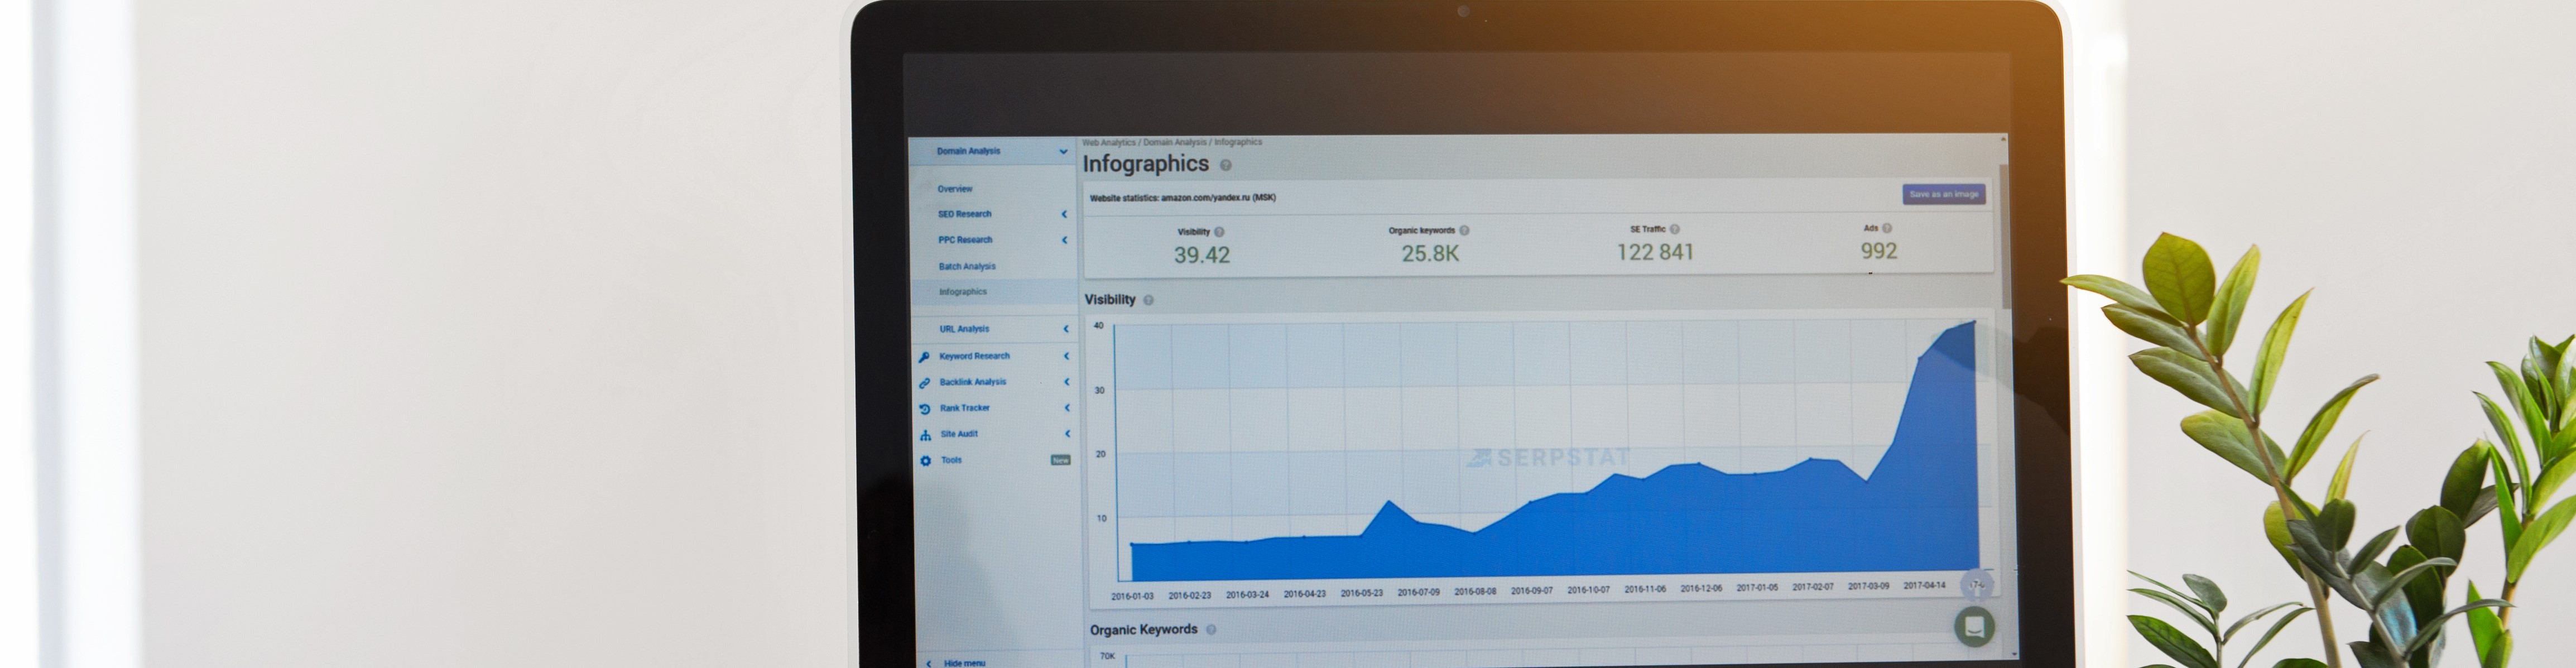Click the chart date label 2016-07-09

coord(1418,593)
